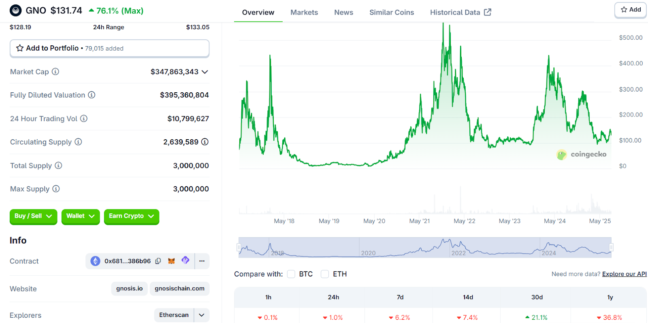Click the star icon in Add to Portfolio
648x323 pixels.
pos(20,48)
